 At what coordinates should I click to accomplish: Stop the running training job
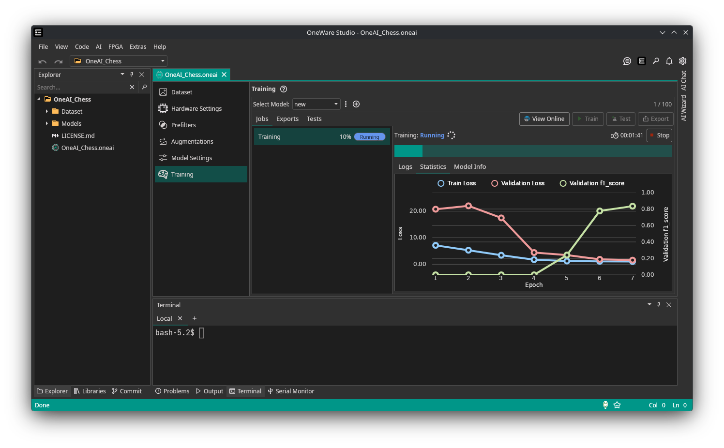659,135
